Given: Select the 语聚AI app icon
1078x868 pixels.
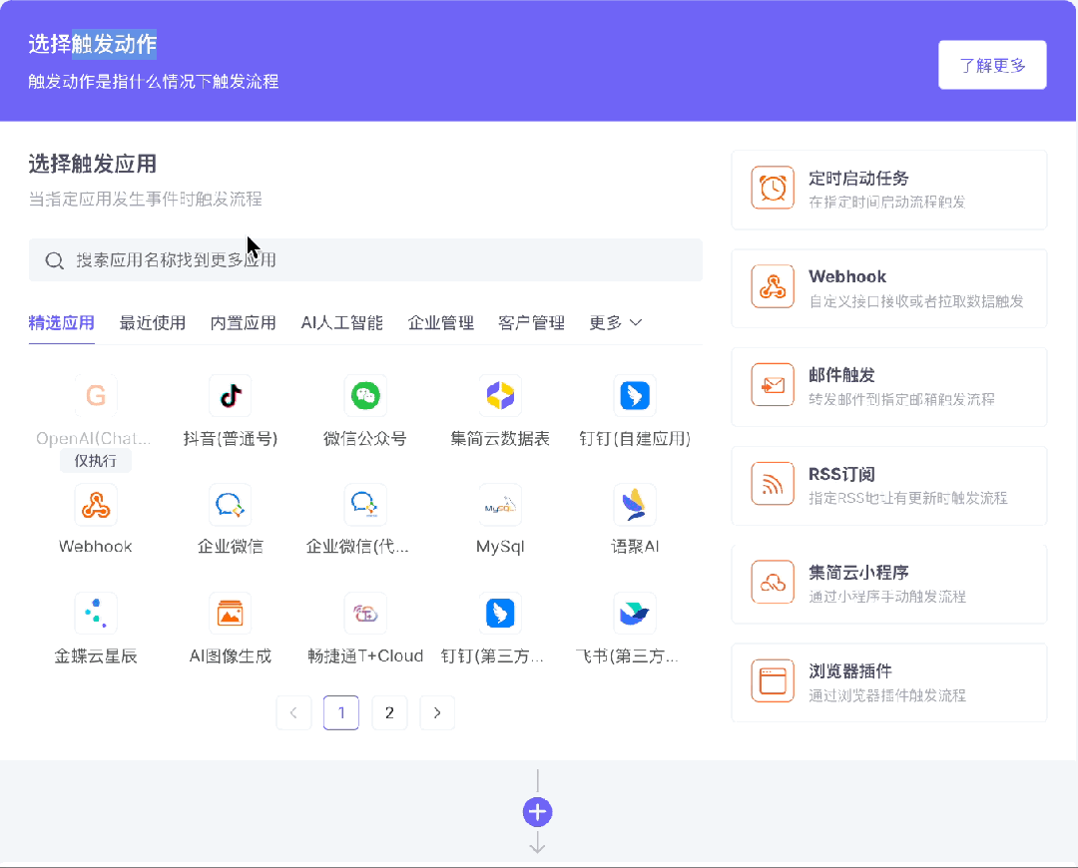Looking at the screenshot, I should pos(635,505).
